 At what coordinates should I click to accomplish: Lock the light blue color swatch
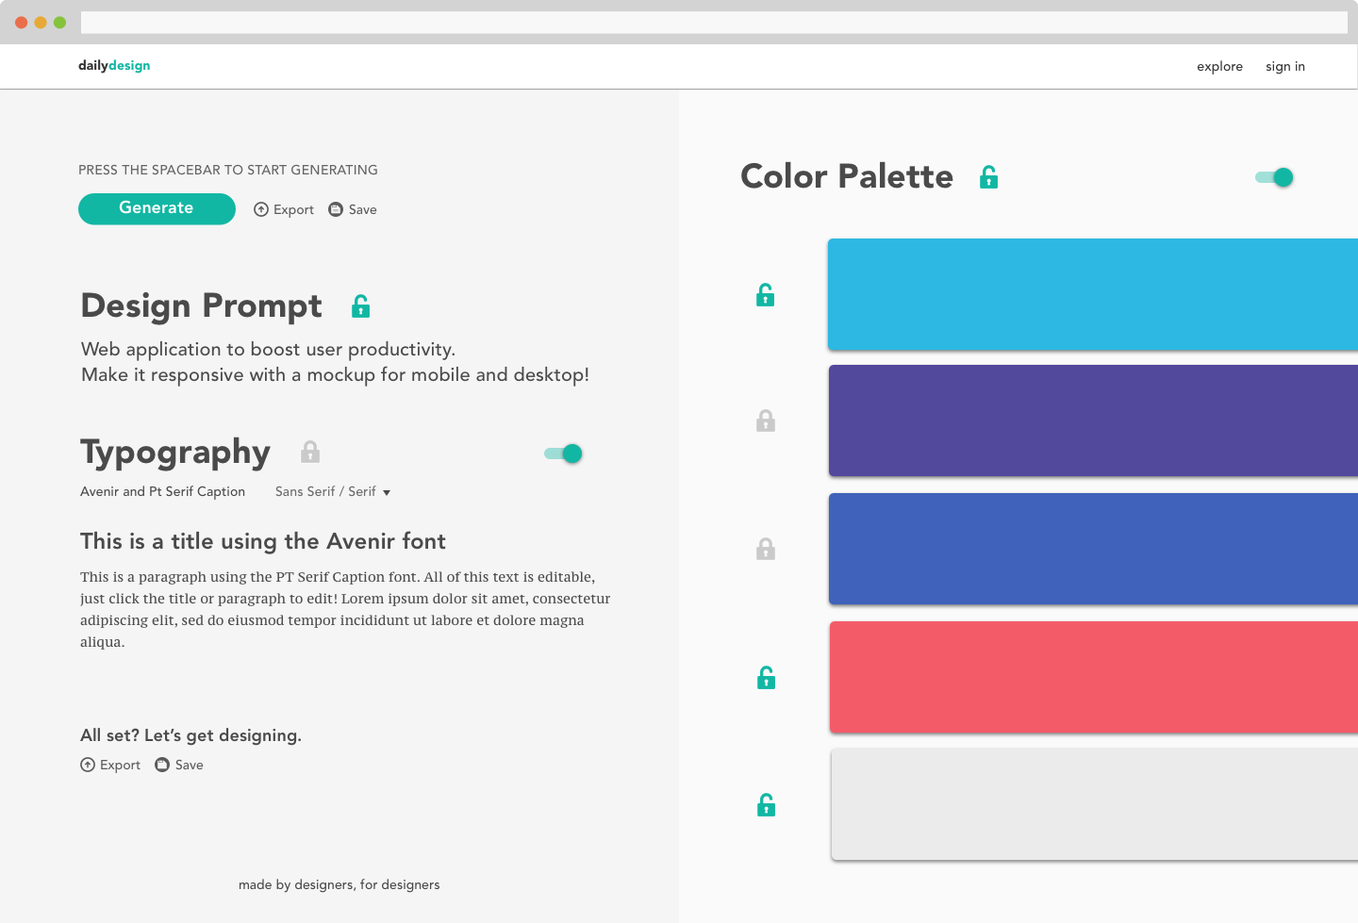click(766, 296)
